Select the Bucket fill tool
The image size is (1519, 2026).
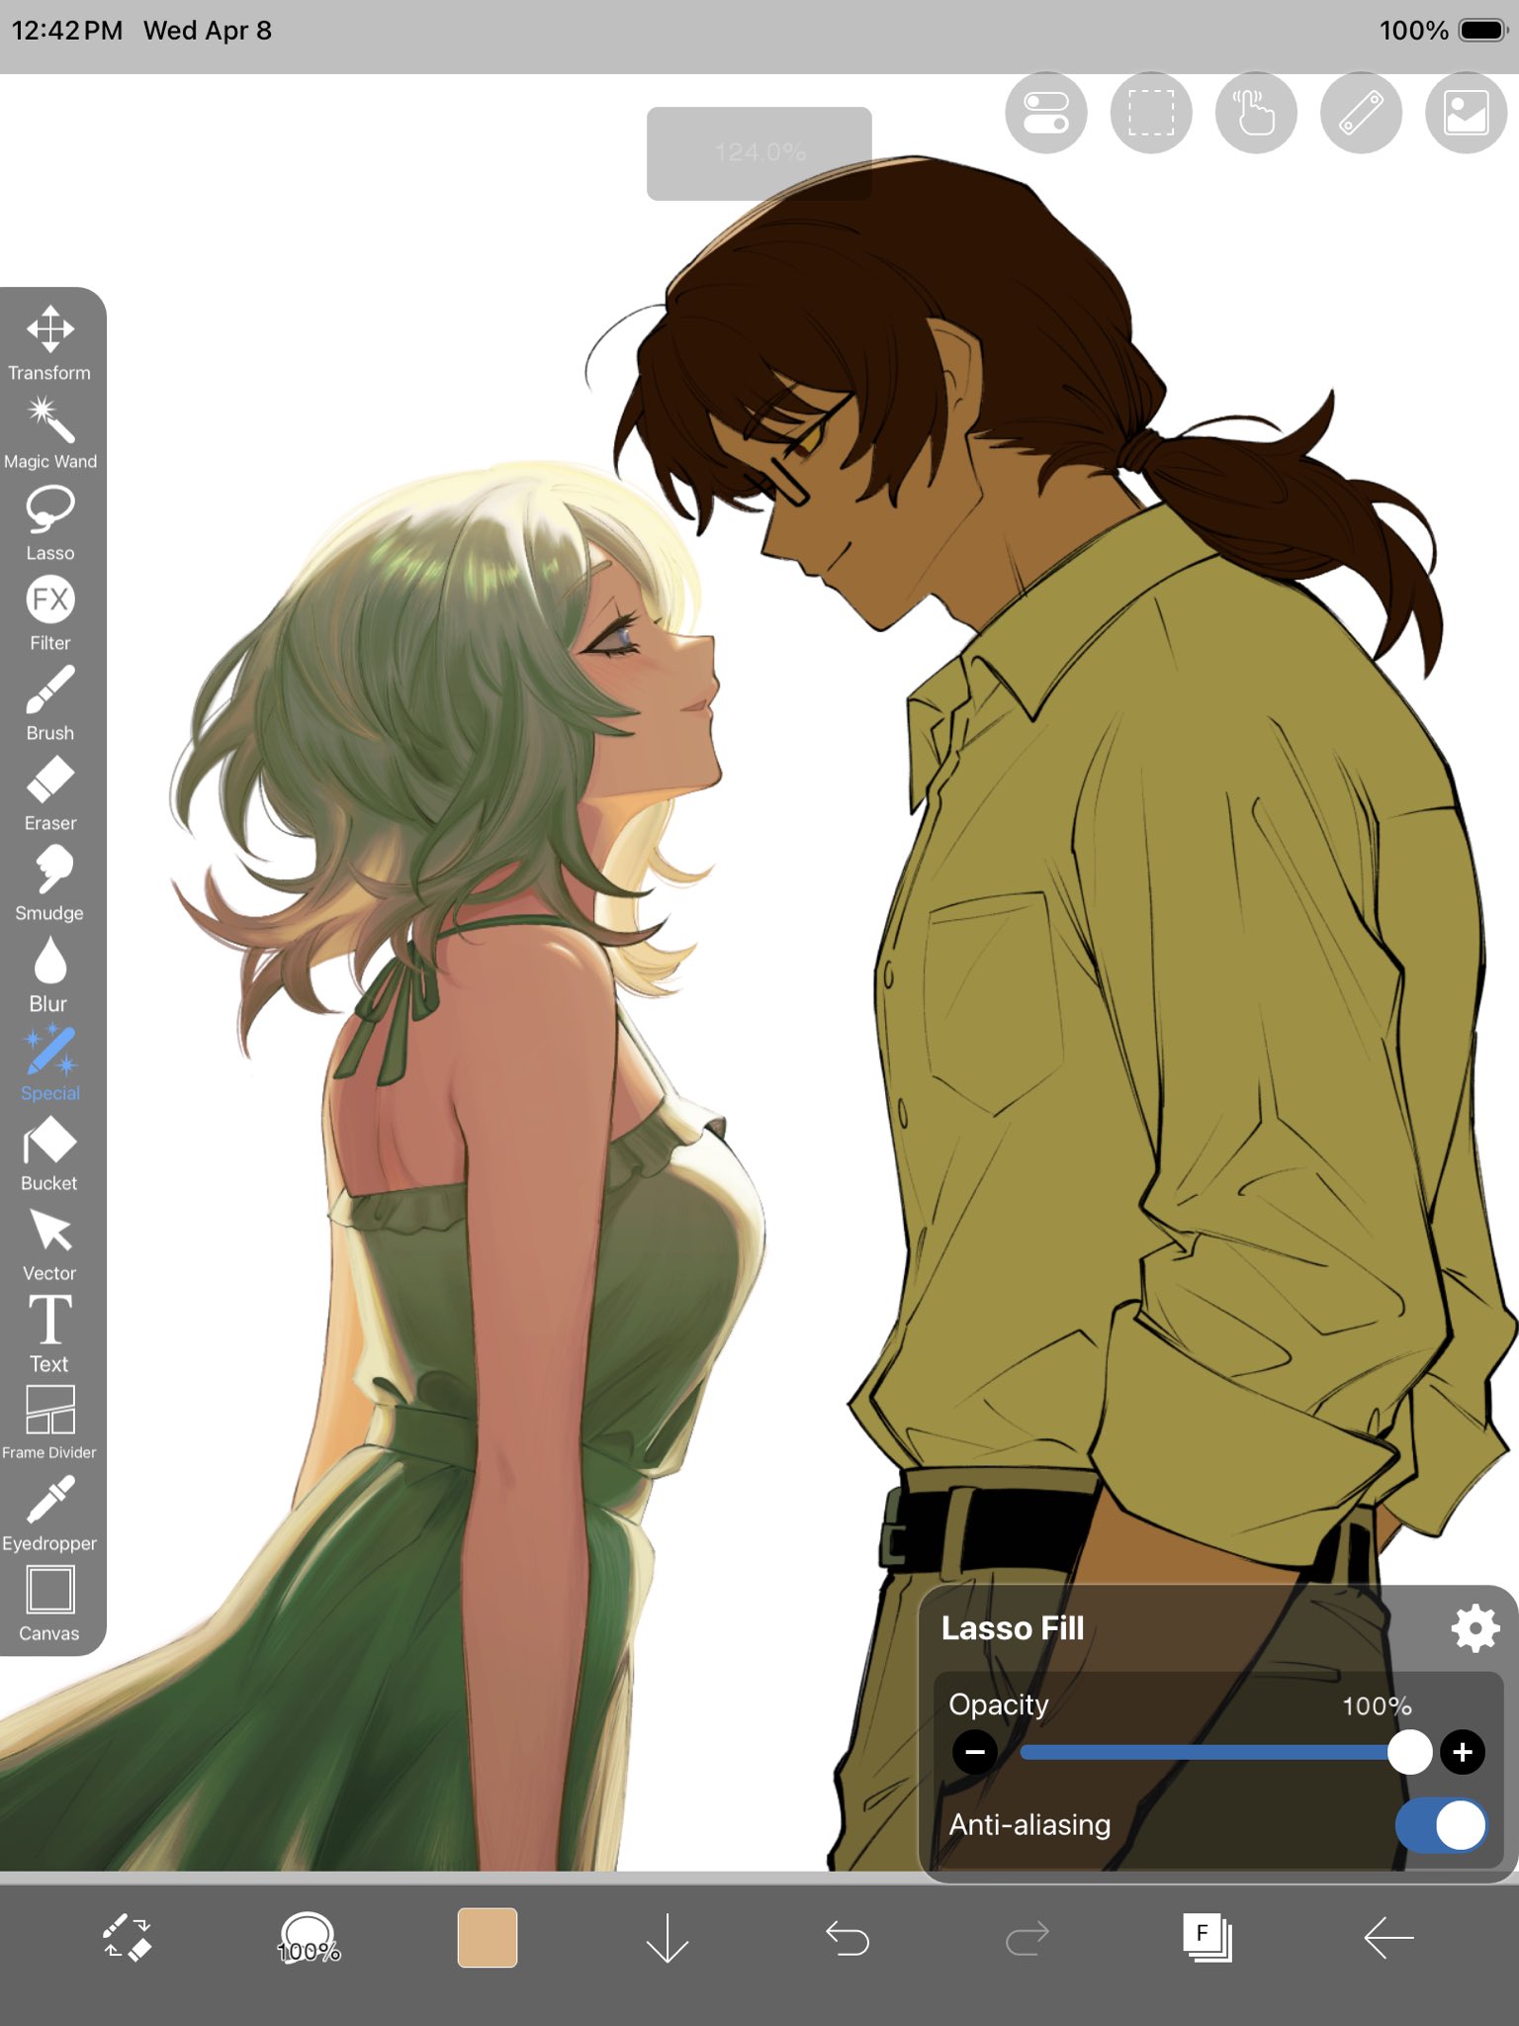pyautogui.click(x=49, y=1154)
